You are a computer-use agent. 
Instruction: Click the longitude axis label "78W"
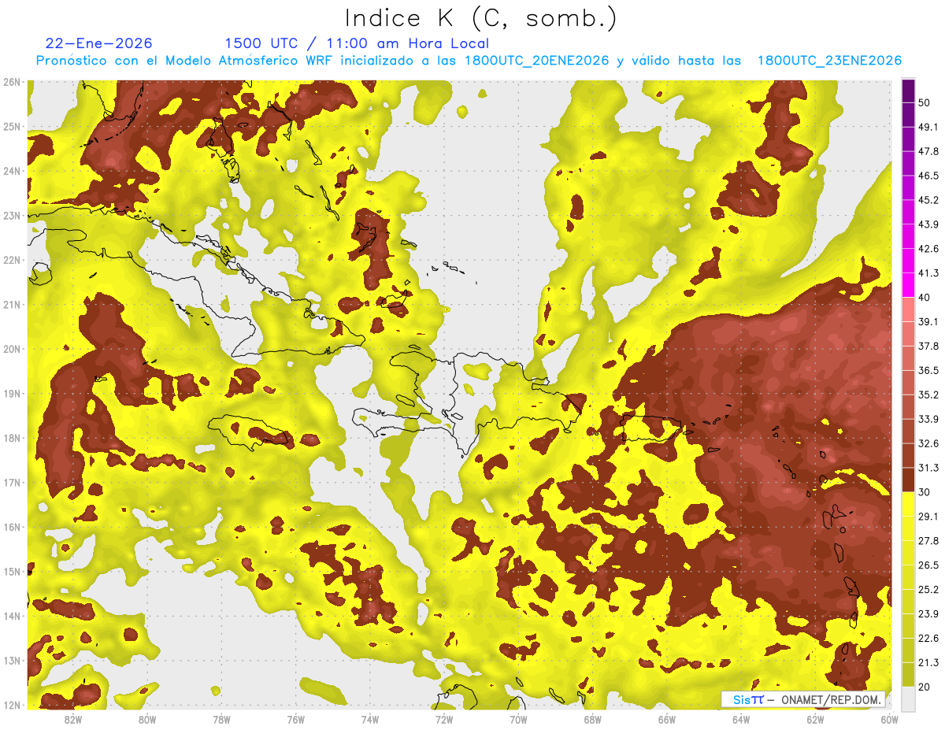pos(221,719)
